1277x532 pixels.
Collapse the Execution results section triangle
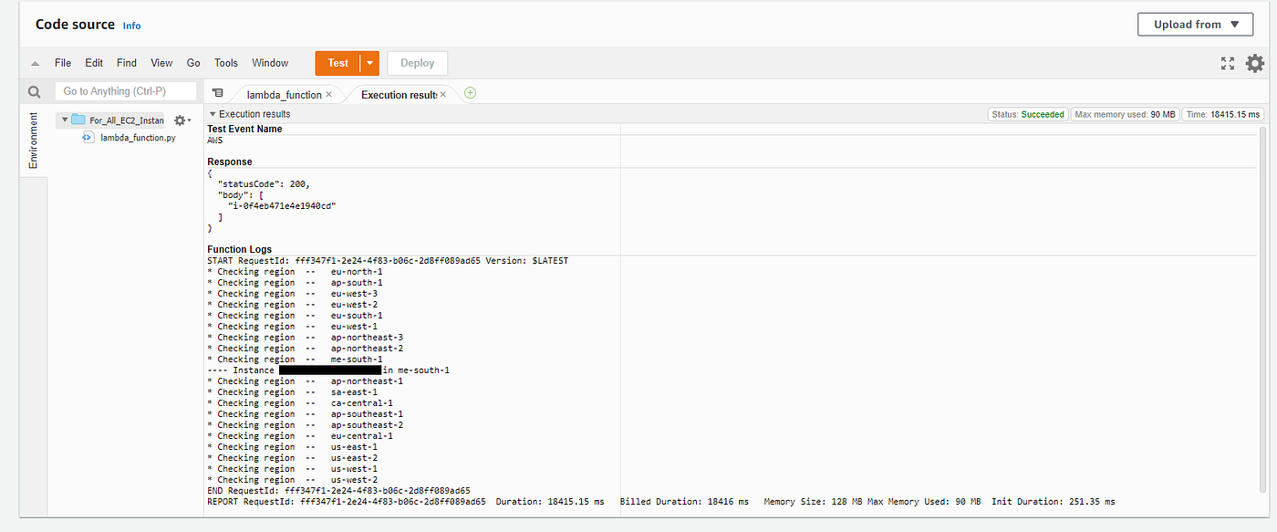click(x=212, y=113)
